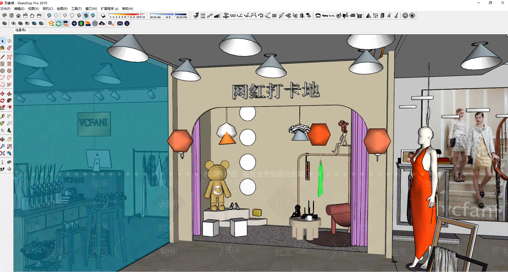The image size is (508, 272).
Task: Select the Move tool
Action: tap(3, 93)
